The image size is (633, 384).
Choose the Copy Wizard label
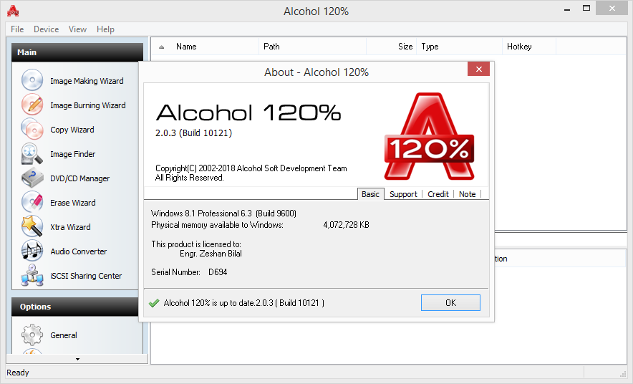coord(72,130)
